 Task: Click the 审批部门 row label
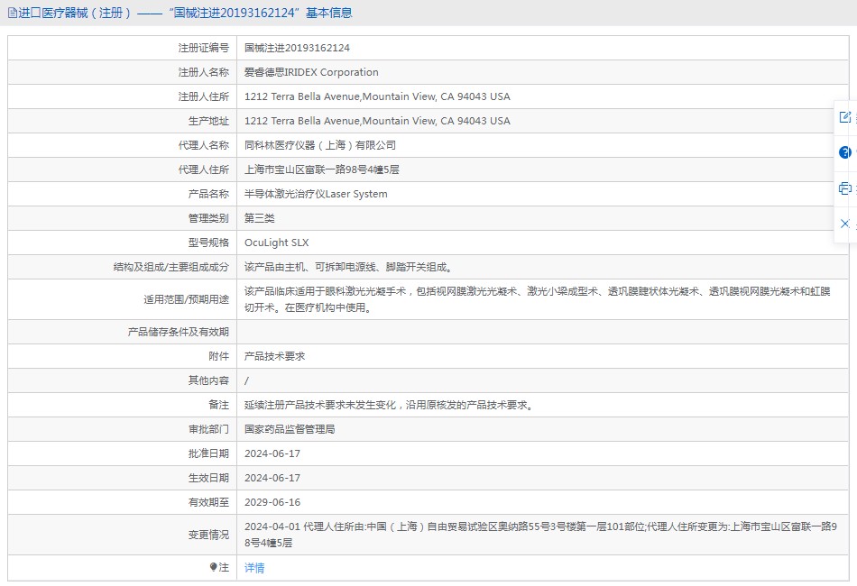(x=208, y=429)
